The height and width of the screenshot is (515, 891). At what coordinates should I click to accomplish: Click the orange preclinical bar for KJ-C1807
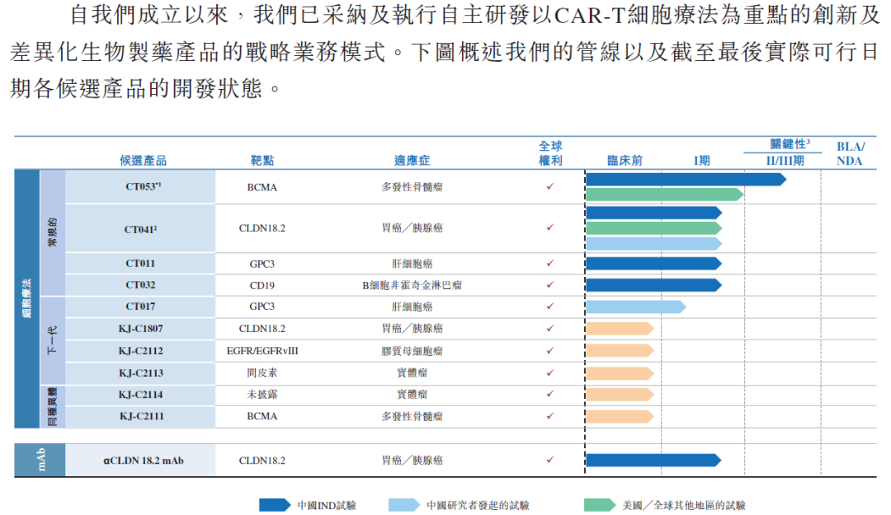619,329
